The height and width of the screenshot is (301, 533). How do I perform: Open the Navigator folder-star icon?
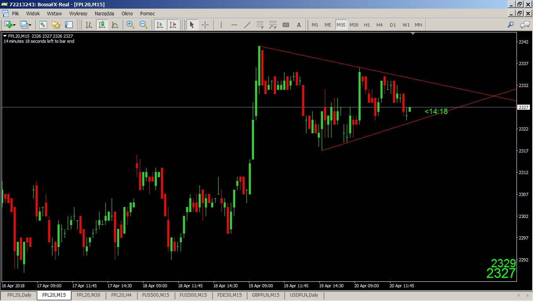(x=56, y=25)
